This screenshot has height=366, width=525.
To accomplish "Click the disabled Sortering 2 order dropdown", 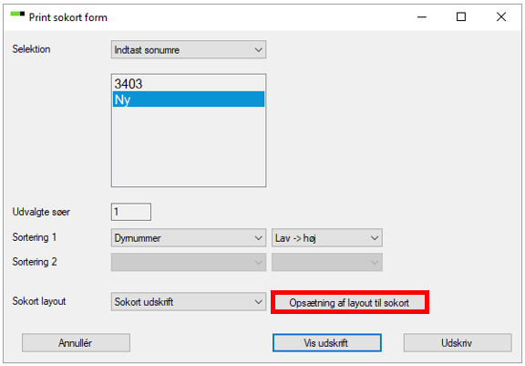I will point(327,262).
